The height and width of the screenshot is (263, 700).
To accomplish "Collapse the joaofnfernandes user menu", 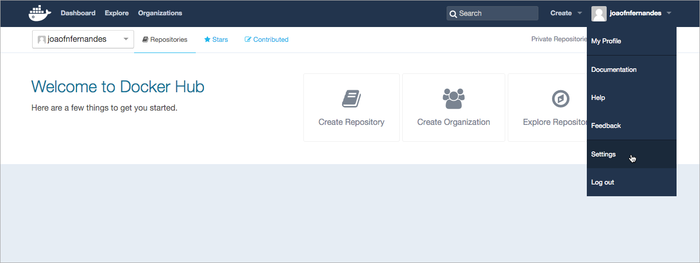I will (668, 14).
